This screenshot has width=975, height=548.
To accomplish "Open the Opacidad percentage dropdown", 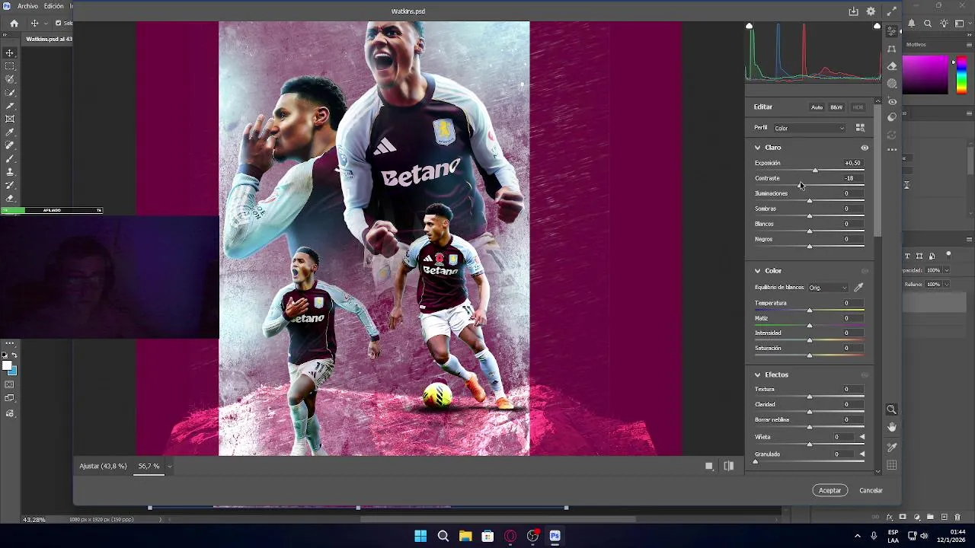I will (x=947, y=270).
